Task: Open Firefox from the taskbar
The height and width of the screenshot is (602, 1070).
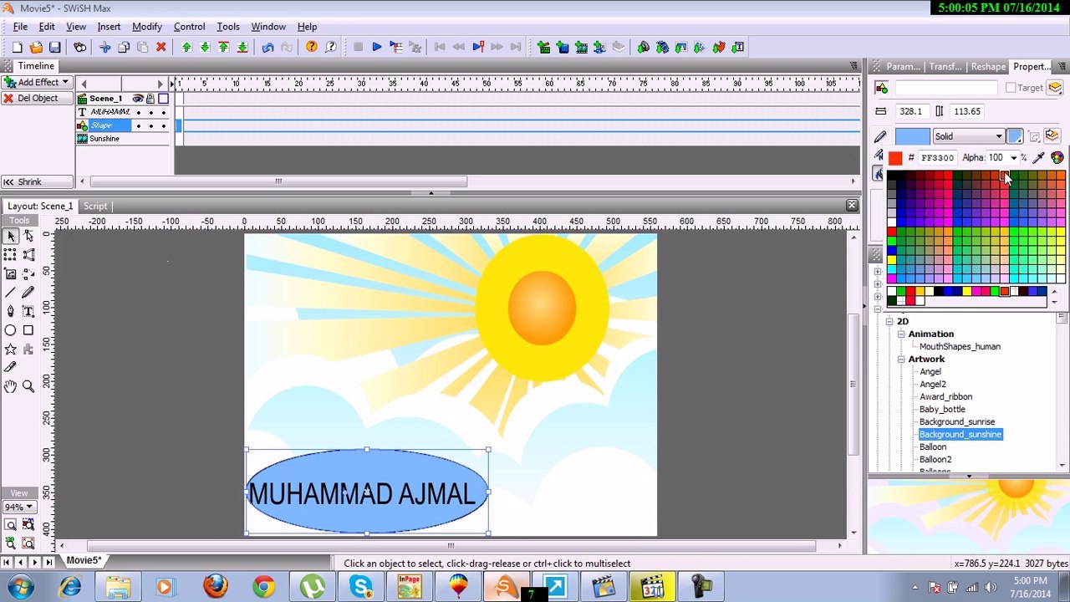Action: [x=215, y=587]
